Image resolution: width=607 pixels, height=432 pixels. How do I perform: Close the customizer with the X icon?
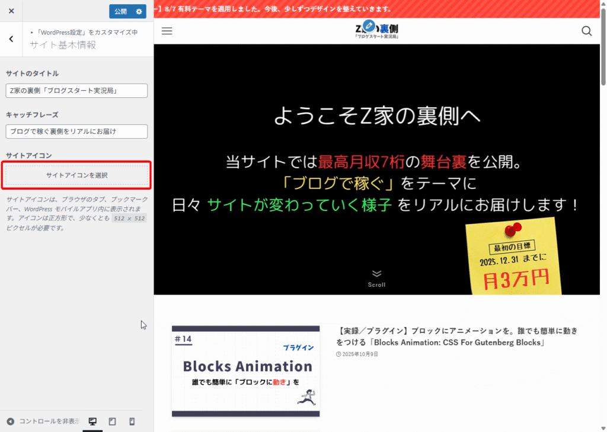coord(11,11)
